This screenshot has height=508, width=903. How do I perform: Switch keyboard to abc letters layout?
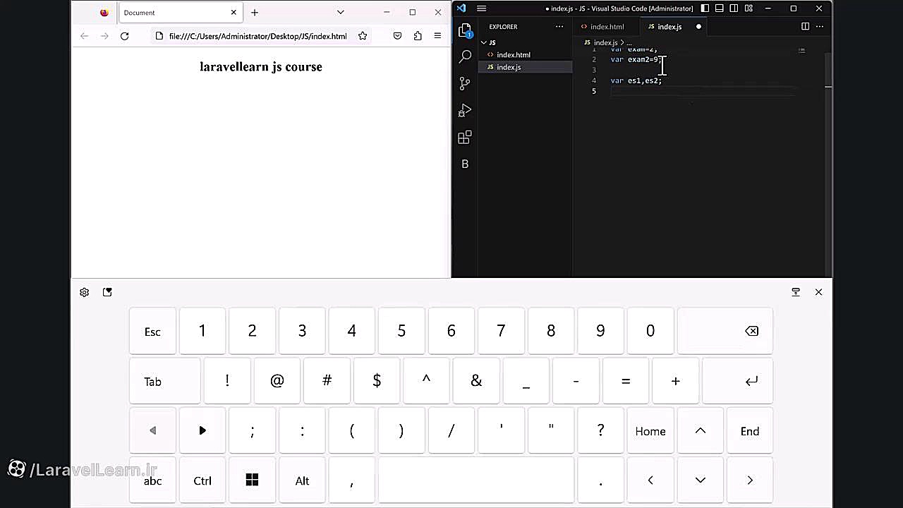(152, 480)
